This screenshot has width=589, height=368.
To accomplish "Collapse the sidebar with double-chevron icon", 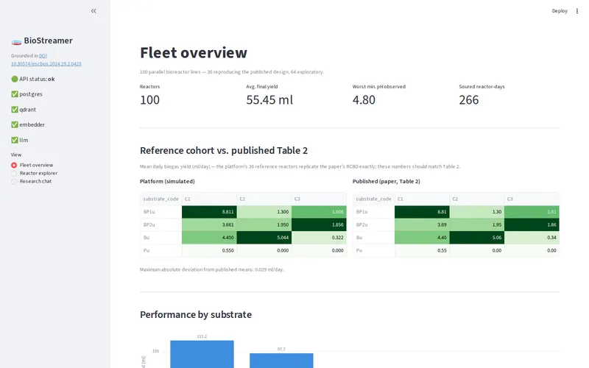I will (x=94, y=11).
